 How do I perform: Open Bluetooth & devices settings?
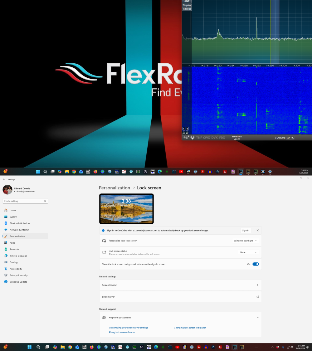[25, 223]
